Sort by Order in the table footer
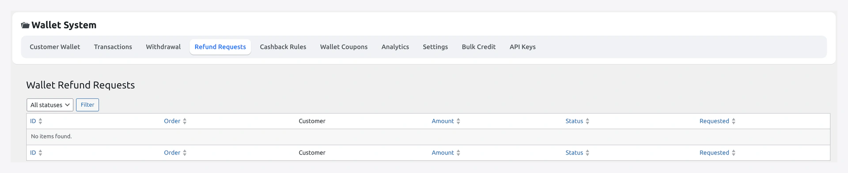The width and height of the screenshot is (848, 173). [x=175, y=153]
